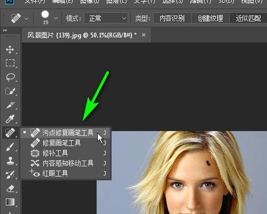Select the Gradient tool

[x=10, y=202]
